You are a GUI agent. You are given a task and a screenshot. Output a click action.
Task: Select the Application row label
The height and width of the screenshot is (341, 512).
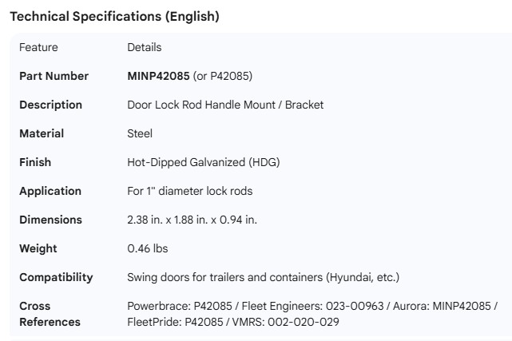[50, 191]
